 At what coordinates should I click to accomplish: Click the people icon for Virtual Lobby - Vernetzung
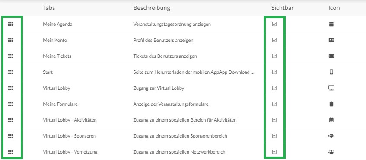(x=331, y=152)
